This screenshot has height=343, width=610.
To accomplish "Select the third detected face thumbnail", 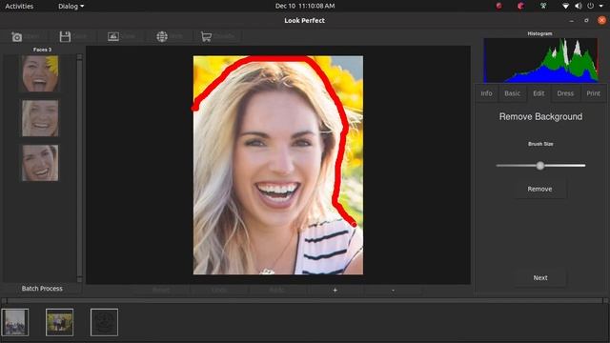I will coord(40,163).
